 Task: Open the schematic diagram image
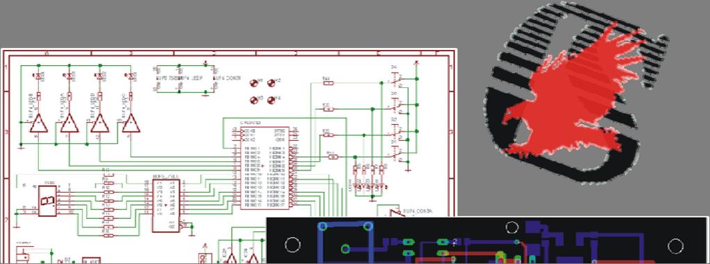[x=228, y=156]
